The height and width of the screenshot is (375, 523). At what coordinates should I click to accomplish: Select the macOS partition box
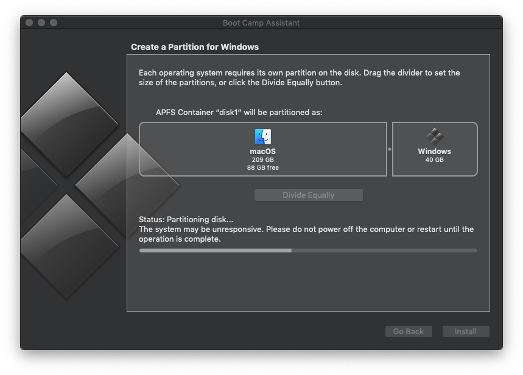click(263, 149)
